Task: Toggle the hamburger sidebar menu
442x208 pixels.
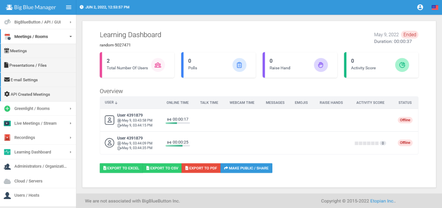Action: (x=69, y=7)
